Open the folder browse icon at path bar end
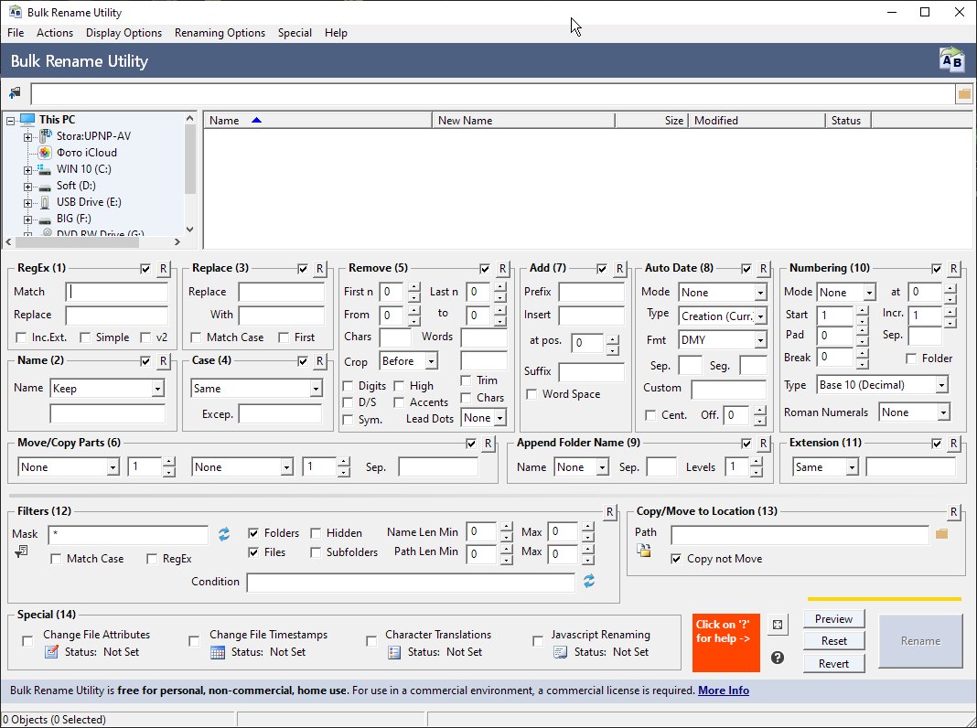 (x=964, y=94)
